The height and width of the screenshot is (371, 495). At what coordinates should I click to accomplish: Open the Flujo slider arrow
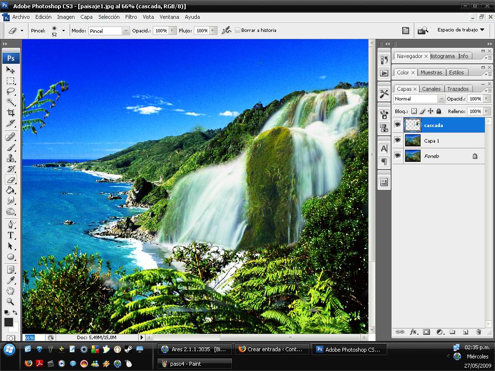pyautogui.click(x=213, y=30)
